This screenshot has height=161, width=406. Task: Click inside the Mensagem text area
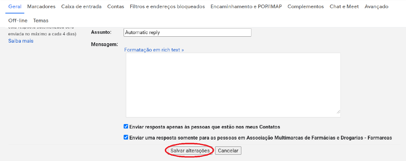click(233, 85)
